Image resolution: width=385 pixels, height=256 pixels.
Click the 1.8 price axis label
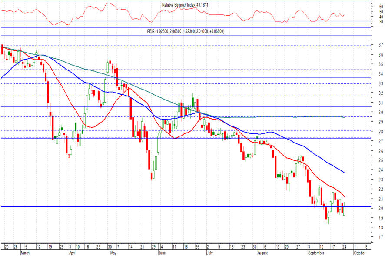[381, 228]
